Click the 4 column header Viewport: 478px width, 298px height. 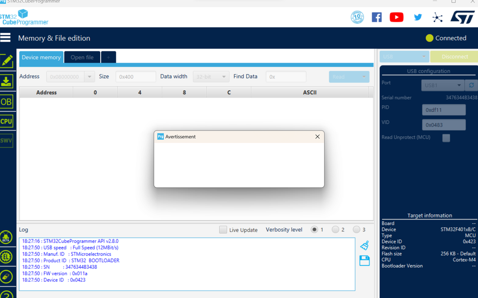click(x=140, y=92)
